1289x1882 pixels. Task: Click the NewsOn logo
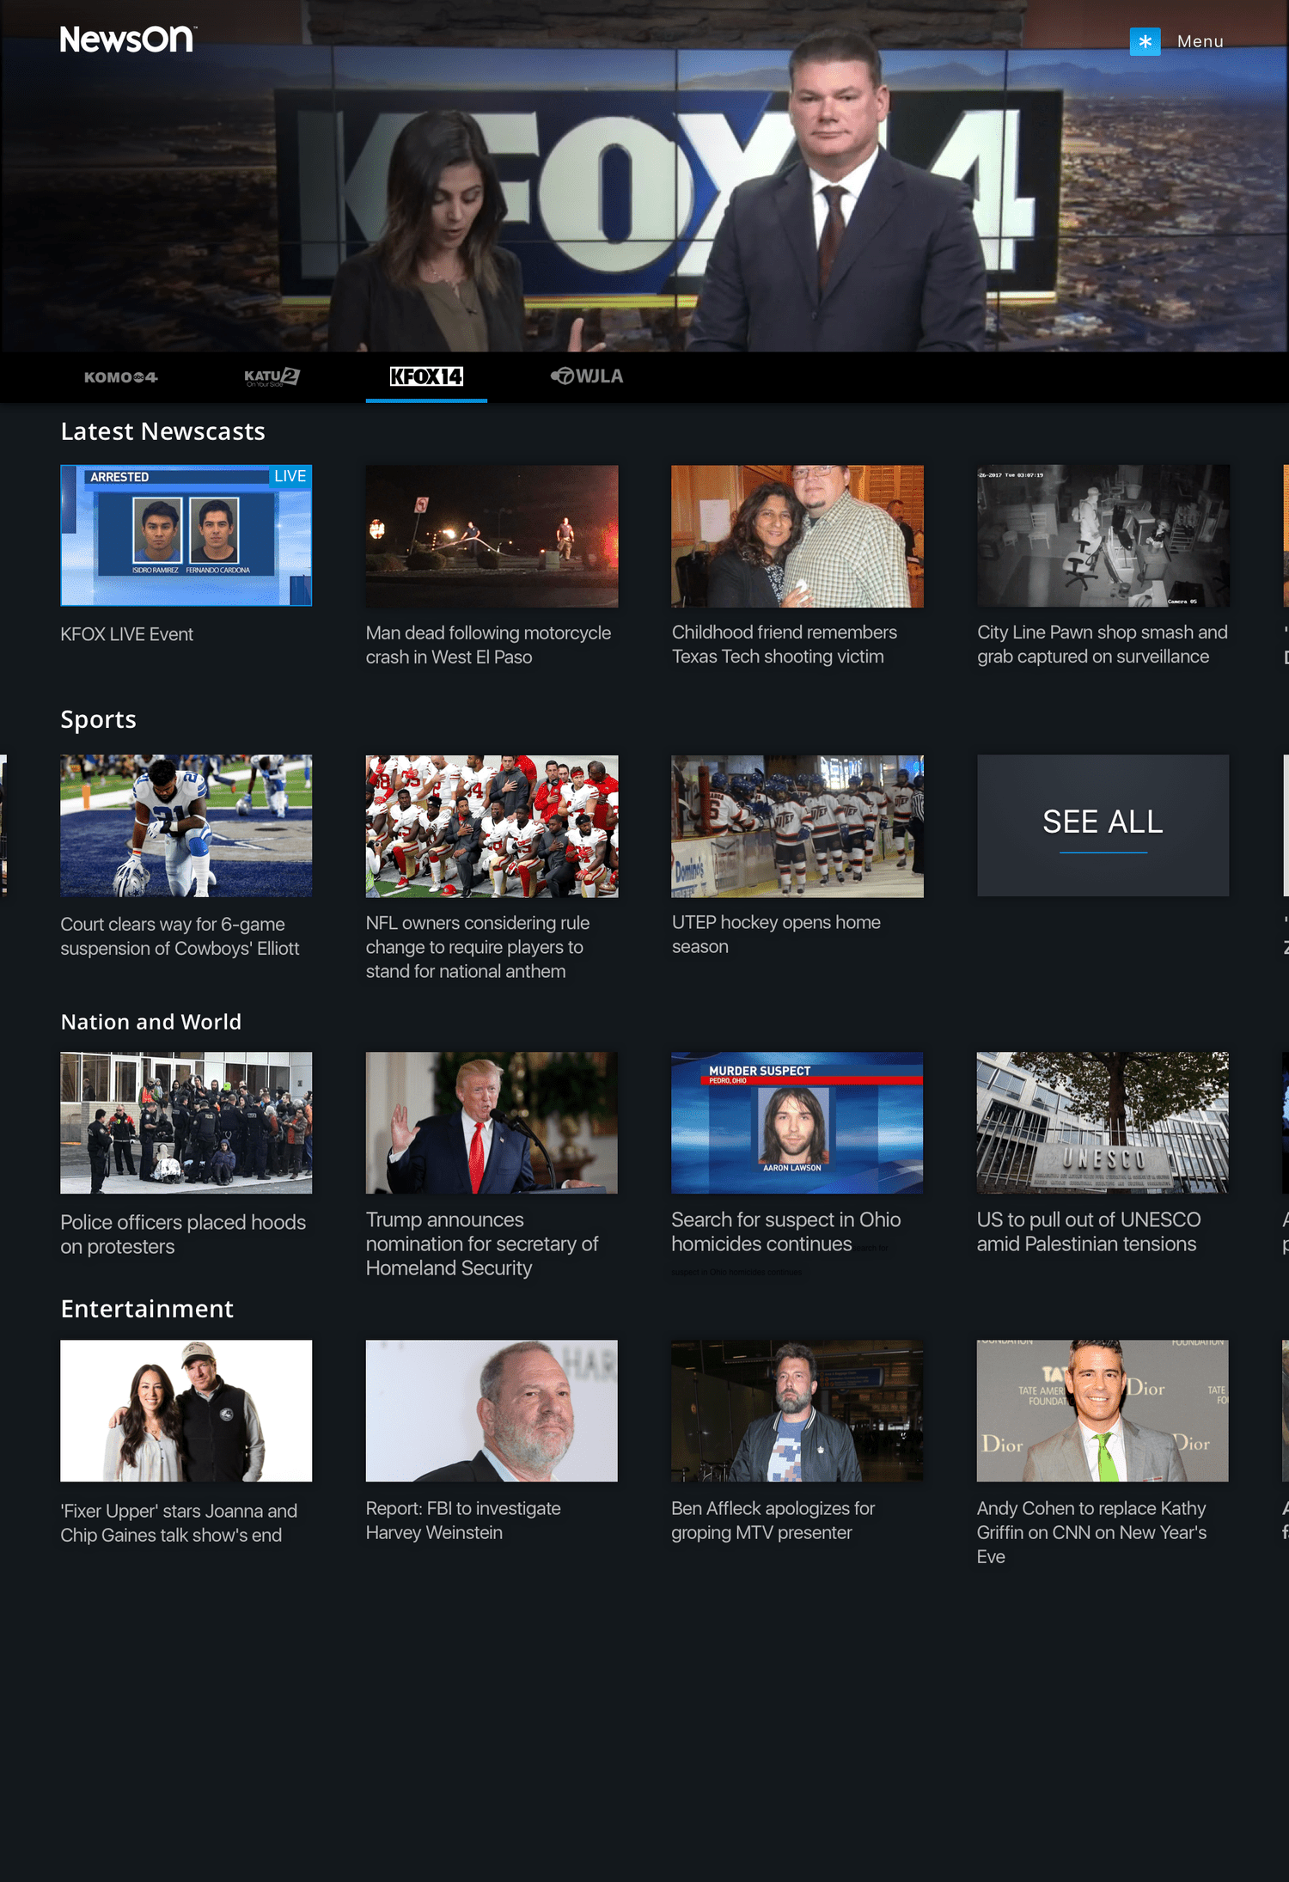click(128, 39)
